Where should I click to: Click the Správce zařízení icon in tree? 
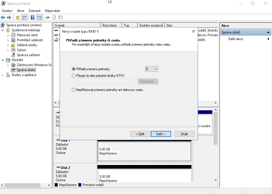pos(13,55)
